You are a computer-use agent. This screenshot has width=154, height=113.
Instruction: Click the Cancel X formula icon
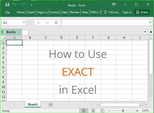tap(38, 23)
